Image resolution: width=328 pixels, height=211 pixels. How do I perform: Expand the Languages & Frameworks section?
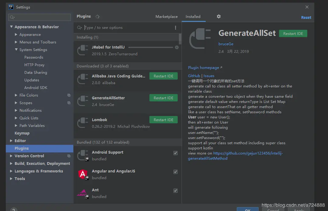tap(11, 171)
